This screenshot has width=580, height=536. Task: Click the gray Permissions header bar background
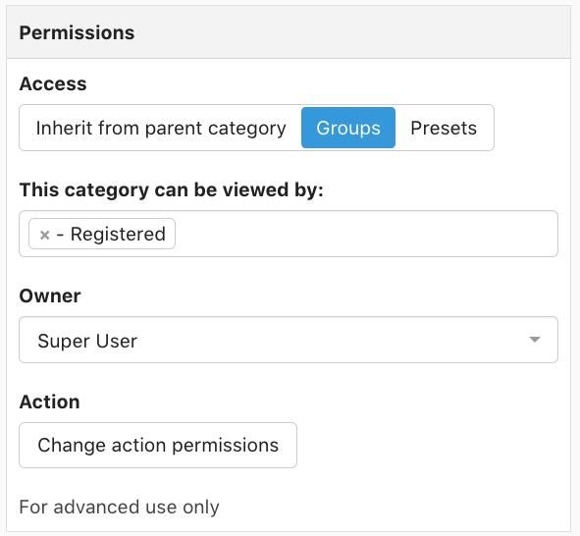point(351,32)
